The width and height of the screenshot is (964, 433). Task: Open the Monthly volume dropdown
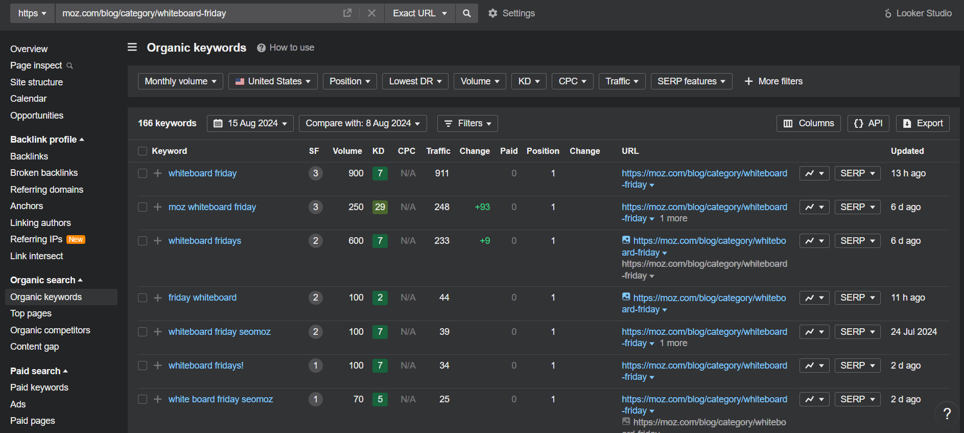[x=180, y=81]
